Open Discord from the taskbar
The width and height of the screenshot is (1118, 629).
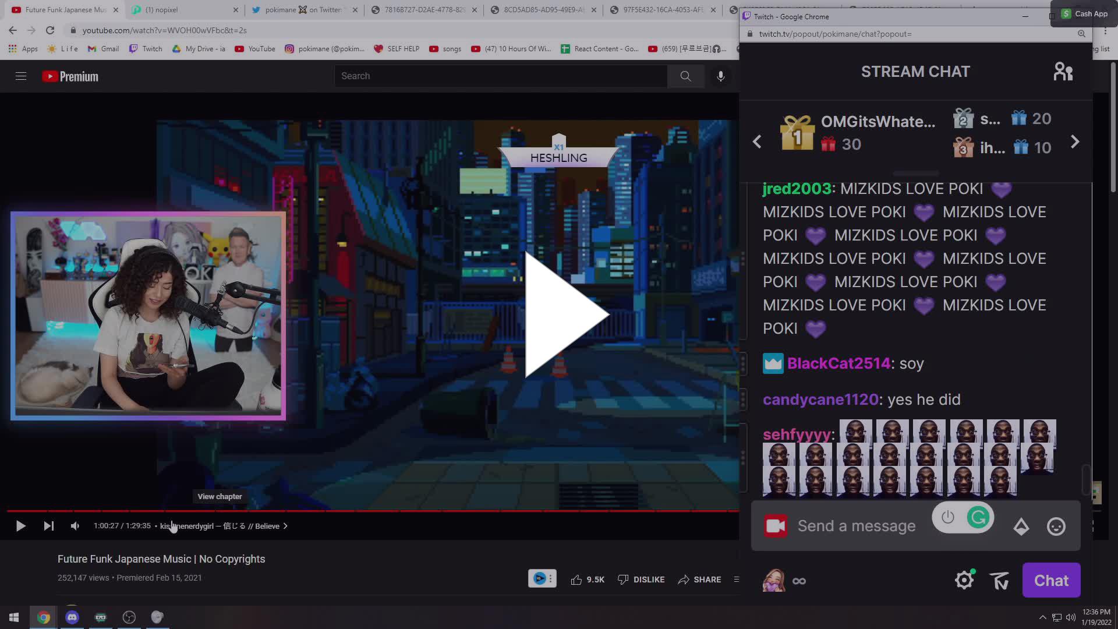[72, 617]
